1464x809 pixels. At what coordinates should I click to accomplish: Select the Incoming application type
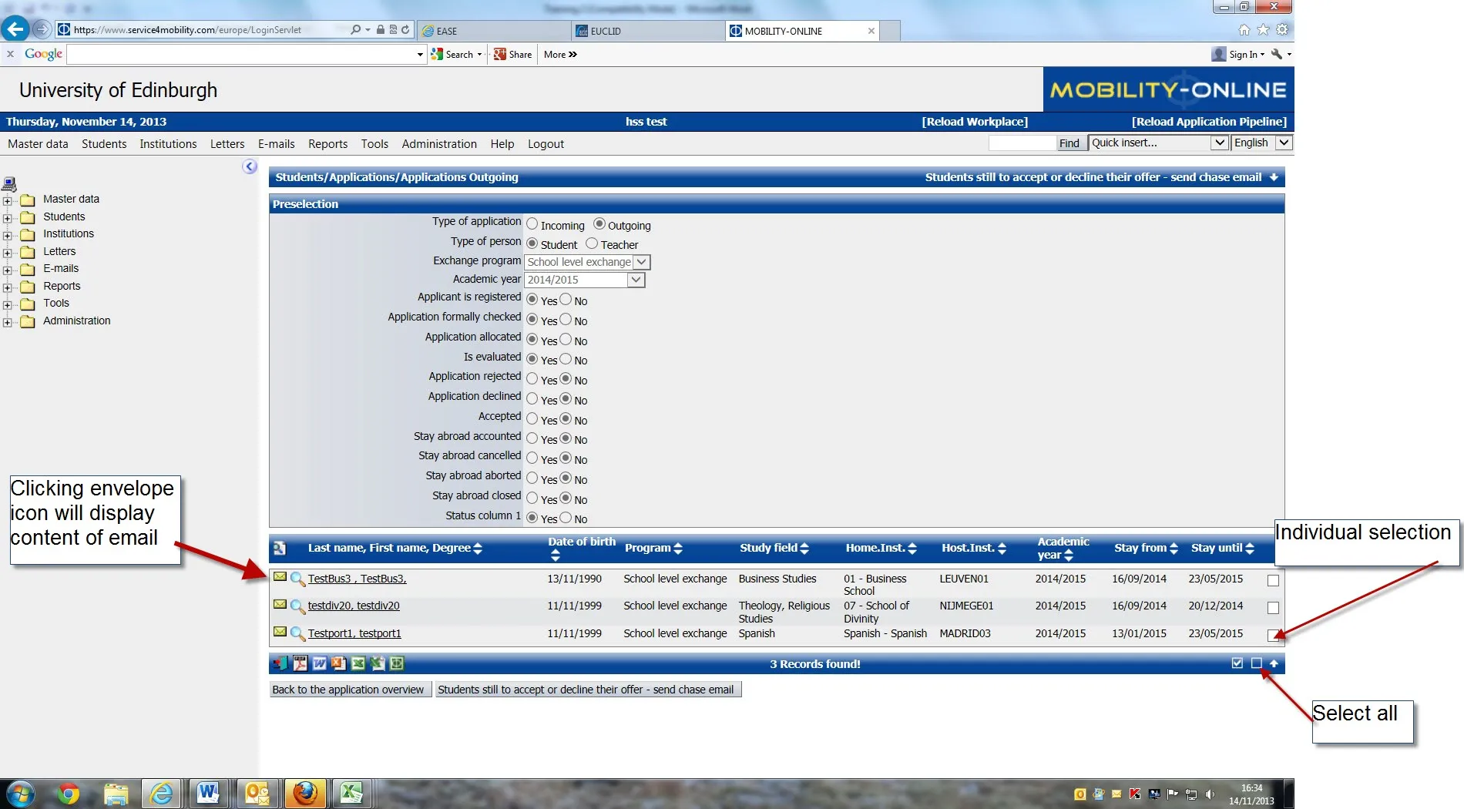coord(532,224)
